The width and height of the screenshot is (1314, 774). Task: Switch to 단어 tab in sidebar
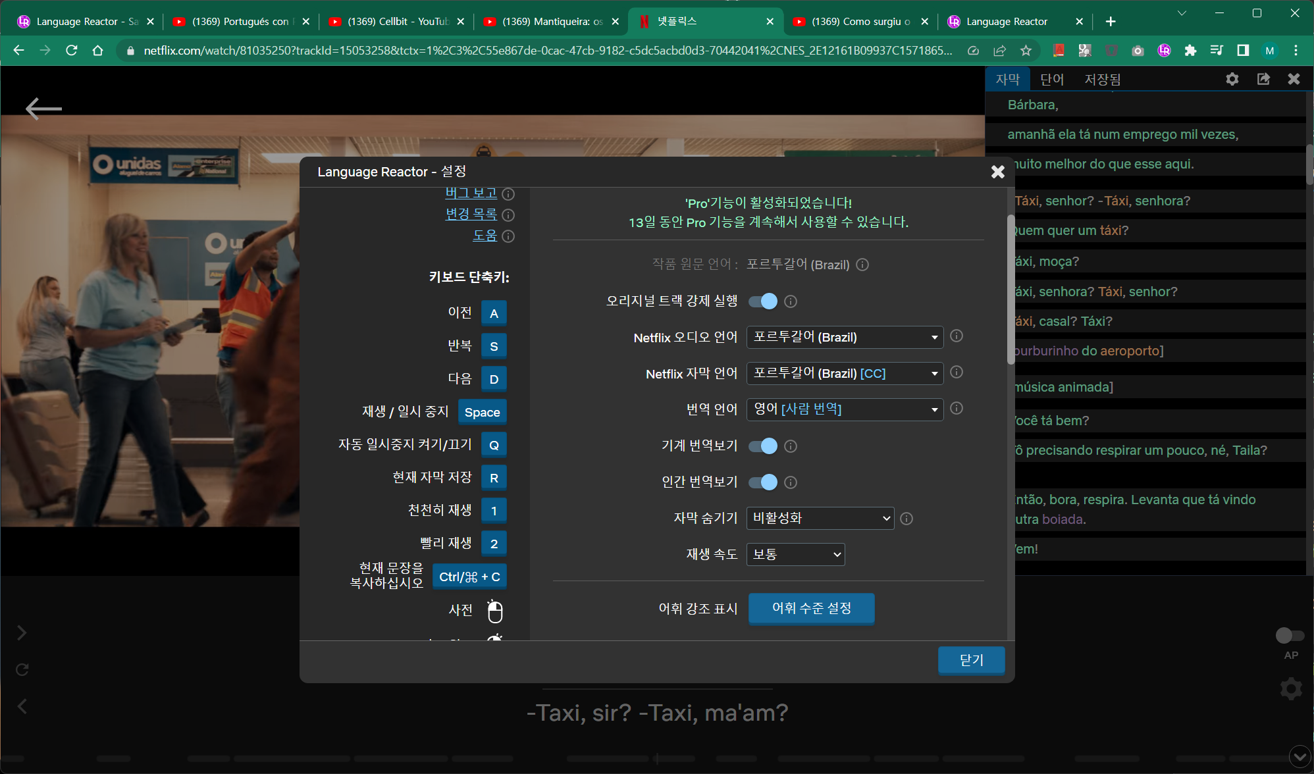(x=1052, y=79)
